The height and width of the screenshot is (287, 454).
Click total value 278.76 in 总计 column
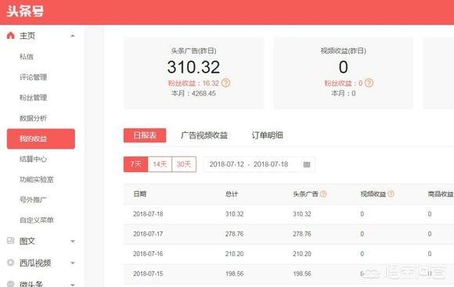click(x=235, y=234)
